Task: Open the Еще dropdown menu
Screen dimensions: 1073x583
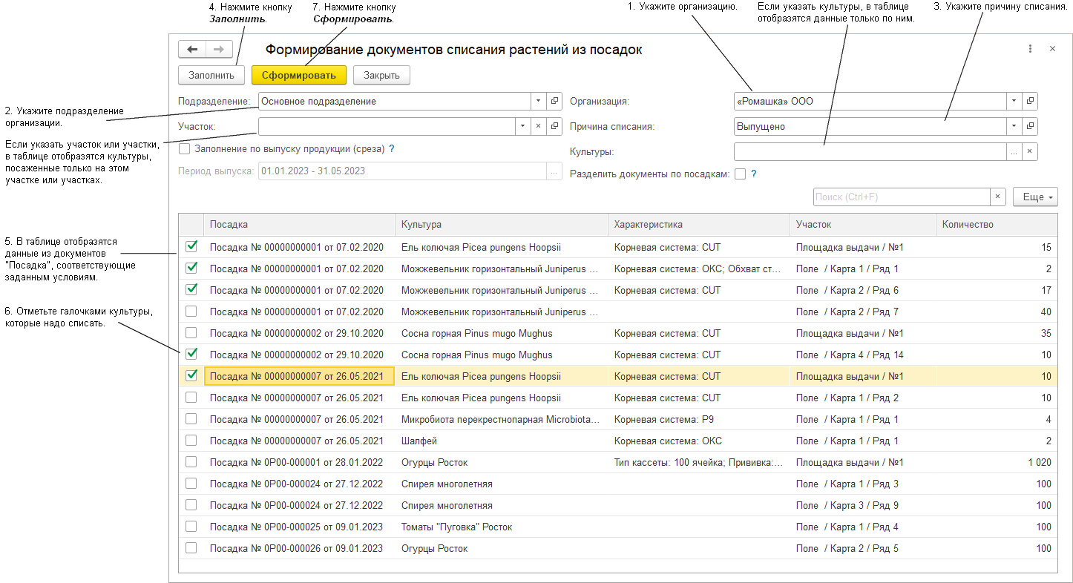Action: pos(1034,197)
